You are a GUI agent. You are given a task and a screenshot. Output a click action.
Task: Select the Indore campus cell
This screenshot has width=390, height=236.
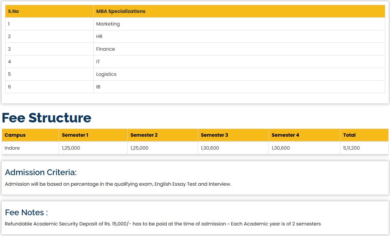12,148
